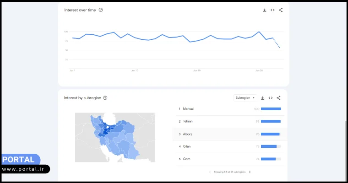Open the Gilan subregion entry
348x183 pixels.
(x=186, y=146)
